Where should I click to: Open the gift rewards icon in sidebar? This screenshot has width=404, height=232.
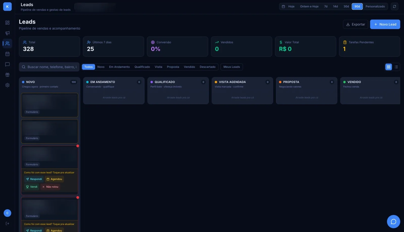click(x=7, y=75)
